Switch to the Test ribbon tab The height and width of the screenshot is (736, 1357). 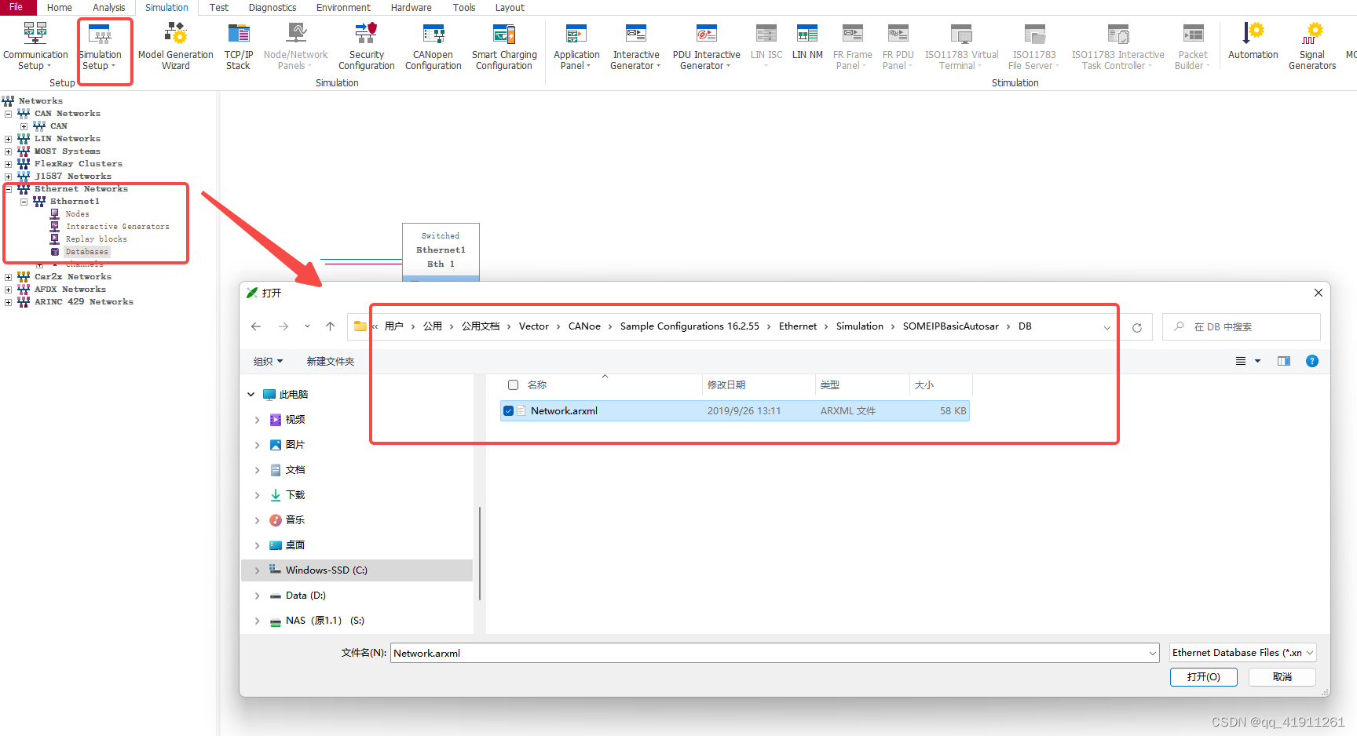pos(219,7)
